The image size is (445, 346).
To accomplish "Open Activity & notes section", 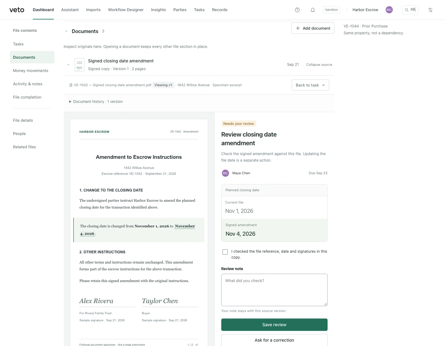I will (32, 84).
